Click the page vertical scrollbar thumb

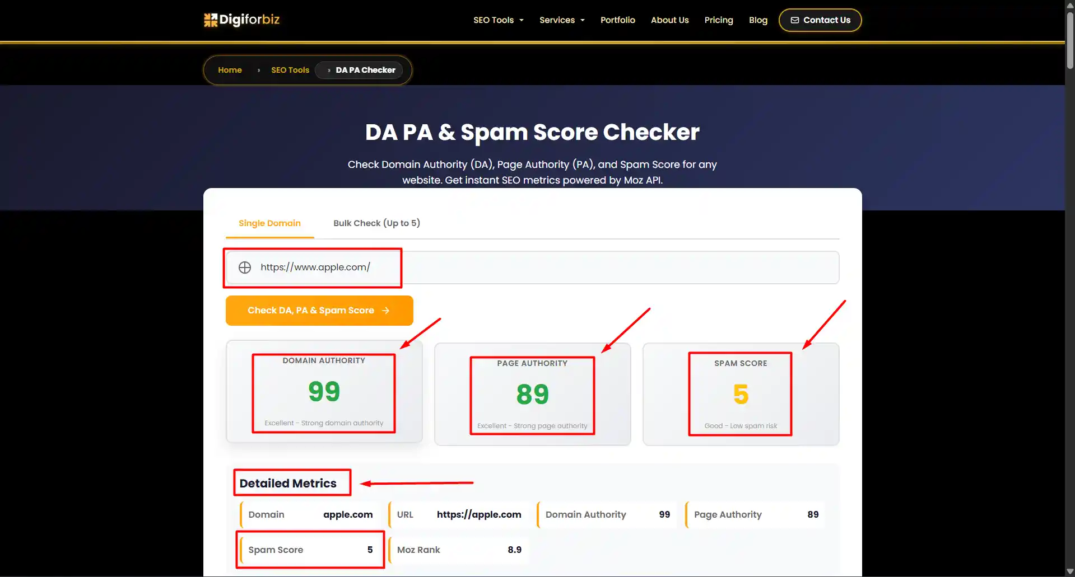click(x=1069, y=39)
